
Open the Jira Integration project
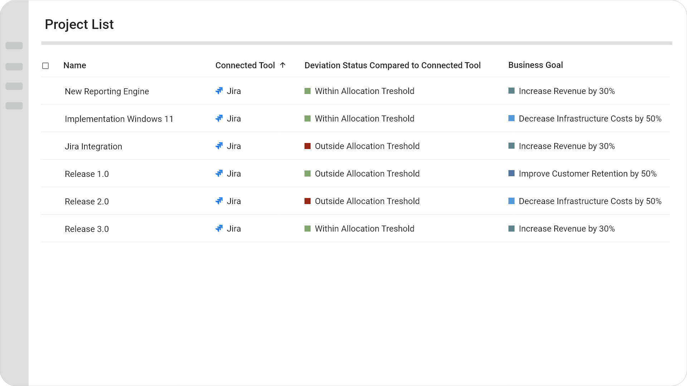tap(93, 147)
